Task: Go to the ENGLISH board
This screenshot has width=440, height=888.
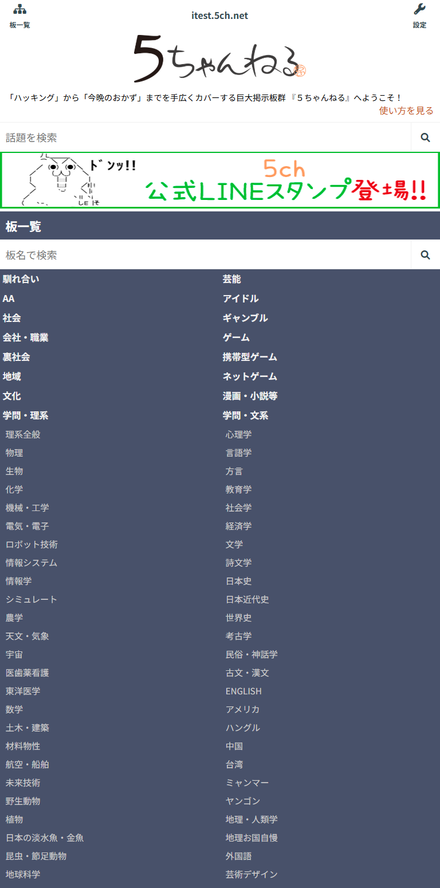Action: pyautogui.click(x=243, y=691)
